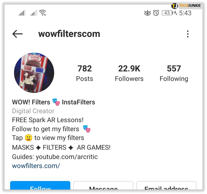Tap the TechJunkie watermark logo

pyautogui.click(x=186, y=6)
